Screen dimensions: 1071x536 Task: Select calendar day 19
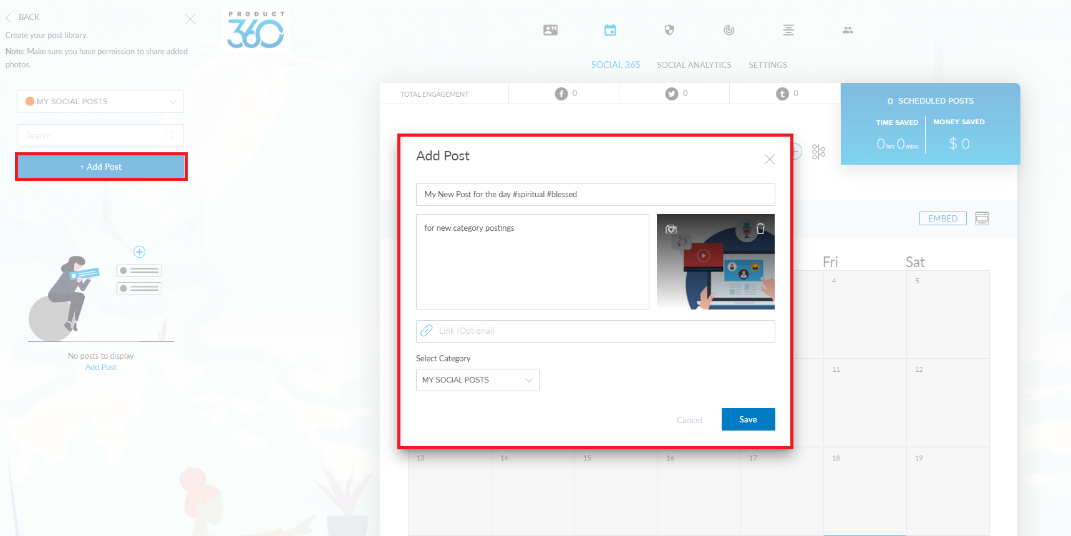click(x=947, y=490)
